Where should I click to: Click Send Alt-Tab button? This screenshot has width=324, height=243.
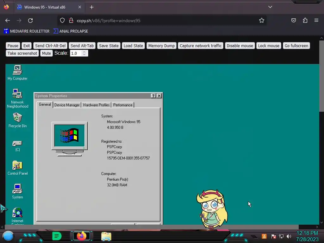pos(82,46)
